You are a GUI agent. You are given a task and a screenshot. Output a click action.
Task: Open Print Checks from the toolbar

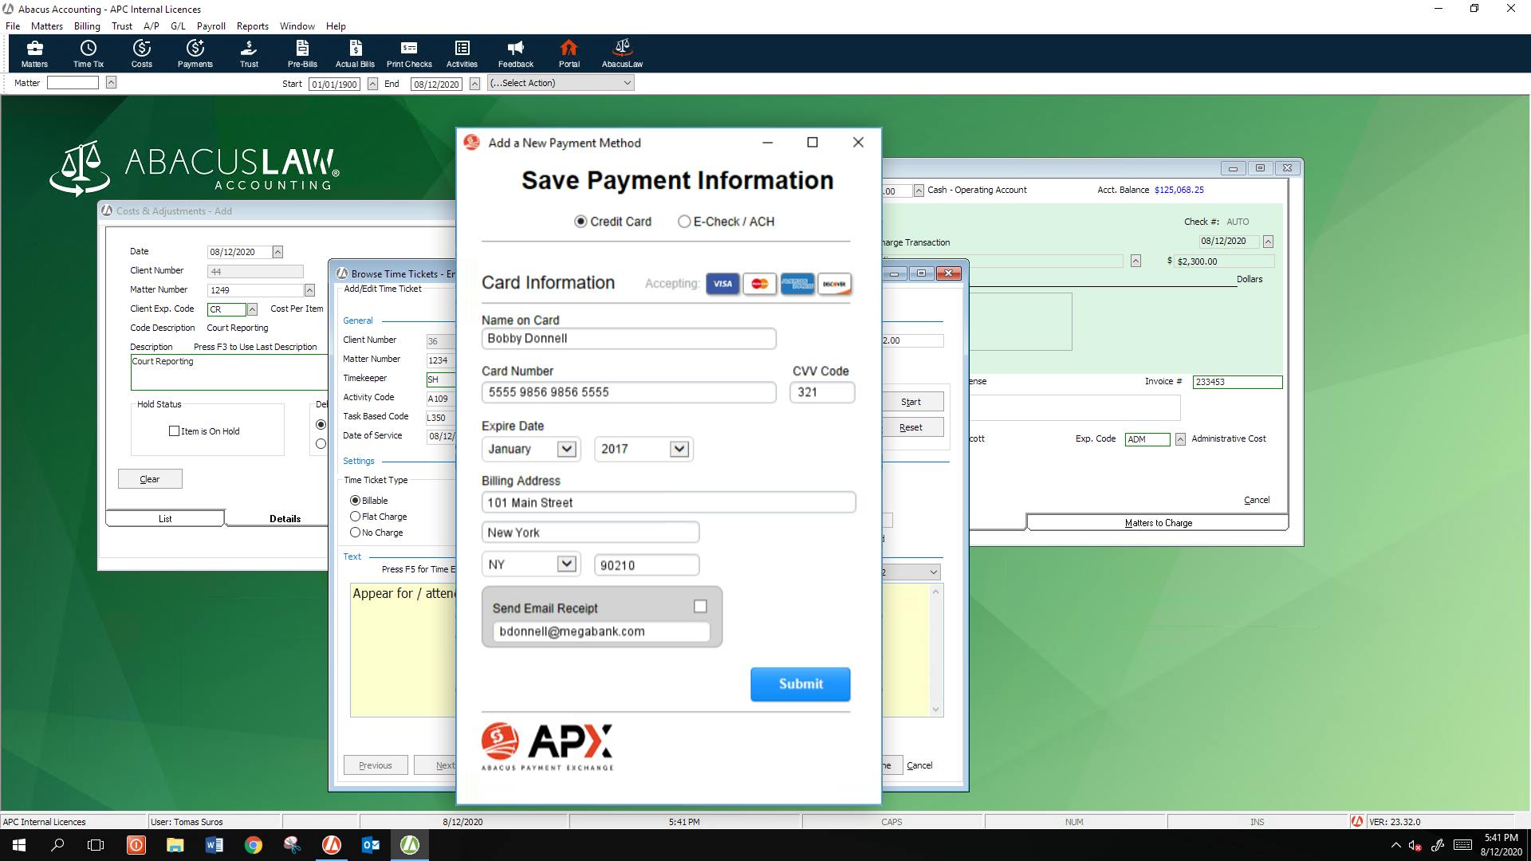[408, 53]
